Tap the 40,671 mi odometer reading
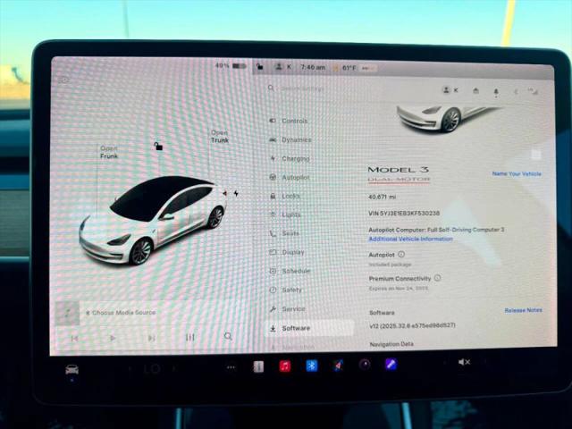The image size is (572, 429). [382, 197]
